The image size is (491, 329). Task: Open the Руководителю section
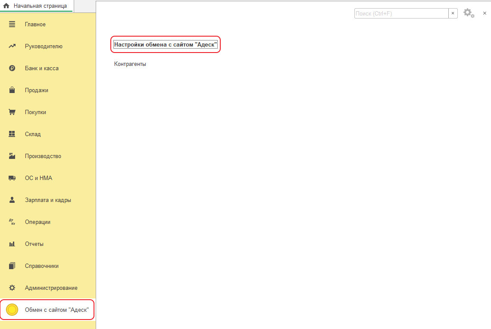[44, 46]
